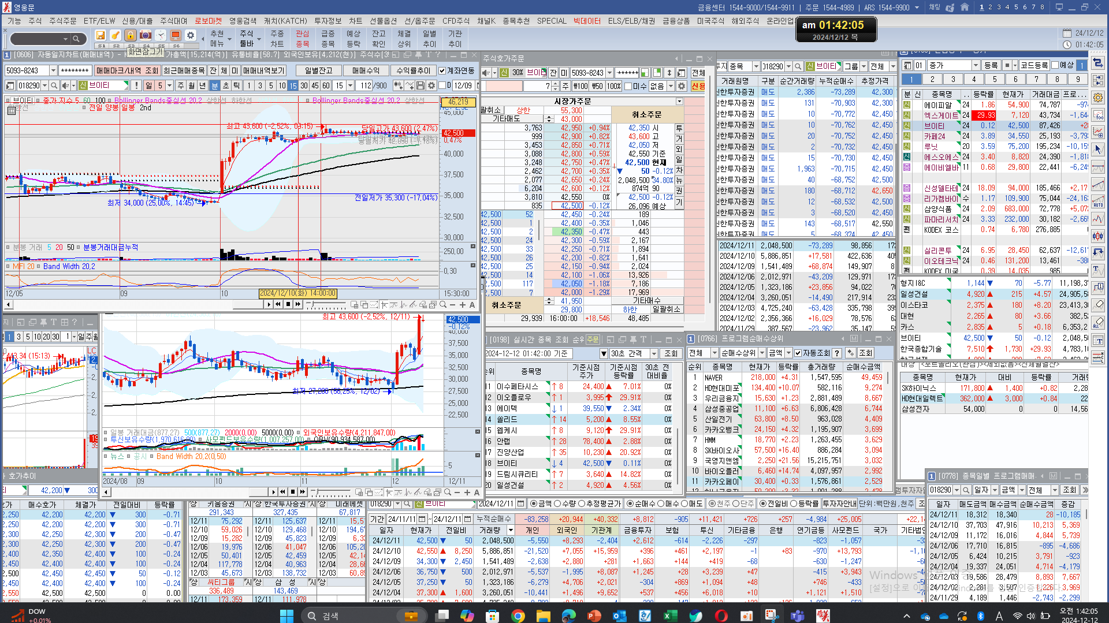Click the home icon in the title bar
The image size is (1109, 623).
965,8
